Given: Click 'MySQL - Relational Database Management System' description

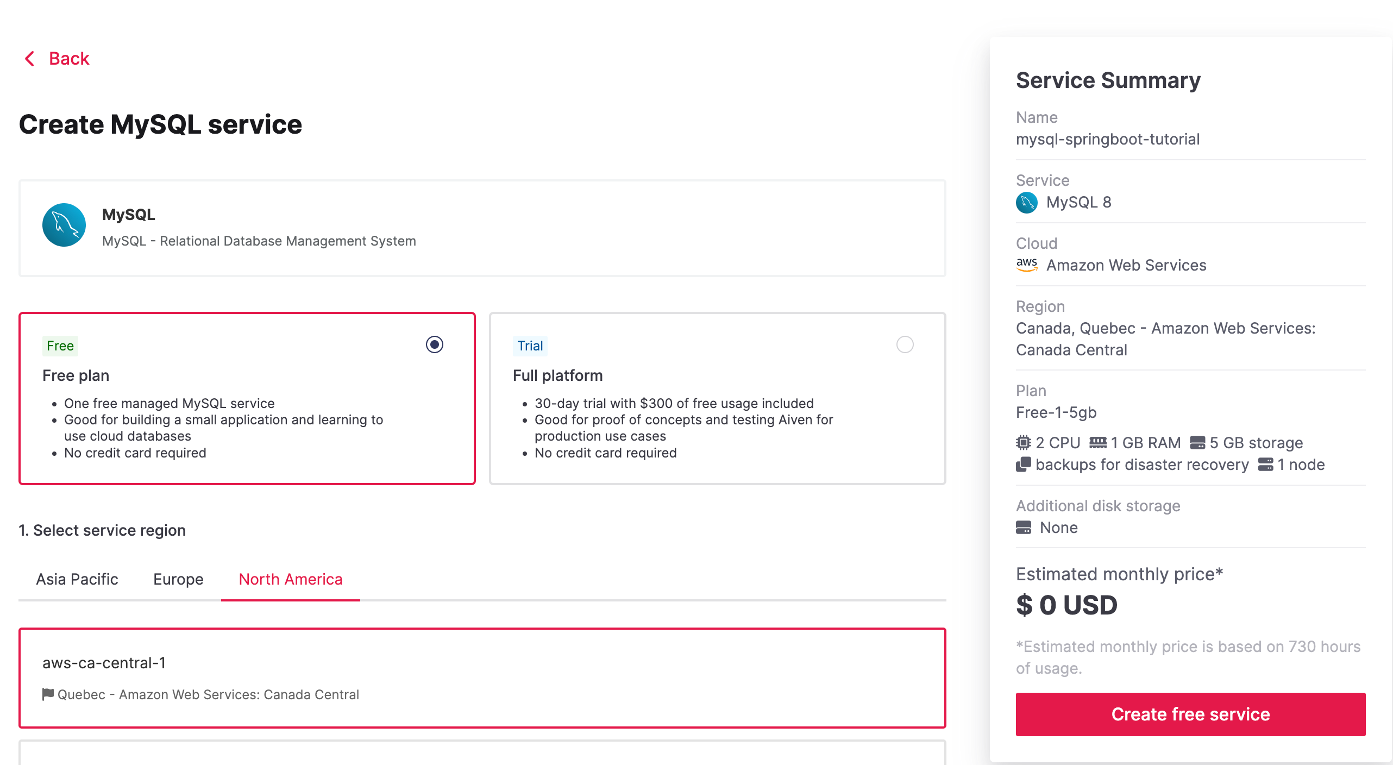Looking at the screenshot, I should click(259, 241).
